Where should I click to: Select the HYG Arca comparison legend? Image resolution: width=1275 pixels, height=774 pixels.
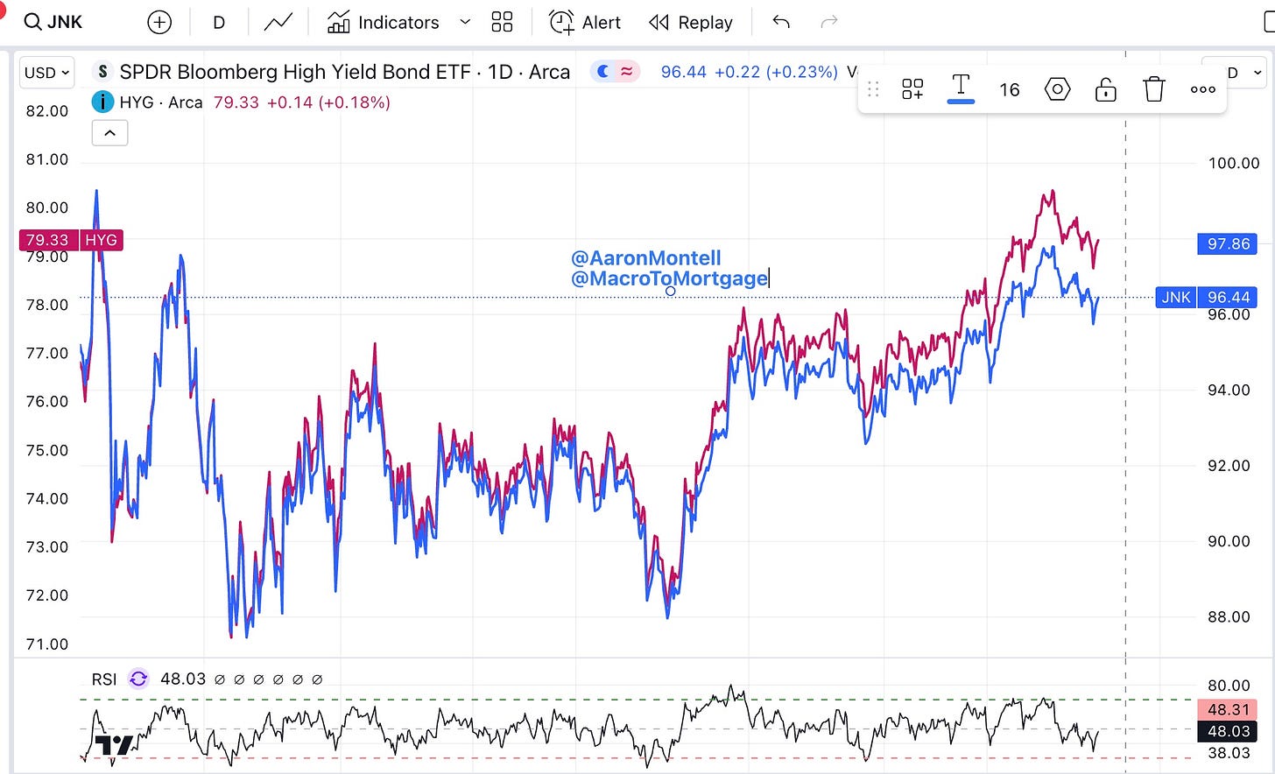pos(161,102)
